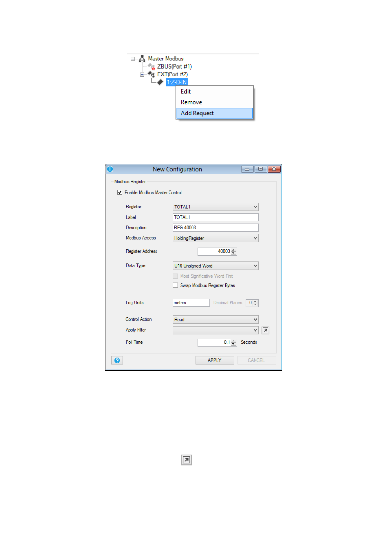Increase Decimal Places stepper value
The width and height of the screenshot is (387, 548).
[x=256, y=301]
